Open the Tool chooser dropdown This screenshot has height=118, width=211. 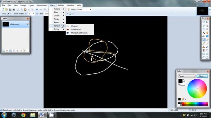click(x=11, y=14)
